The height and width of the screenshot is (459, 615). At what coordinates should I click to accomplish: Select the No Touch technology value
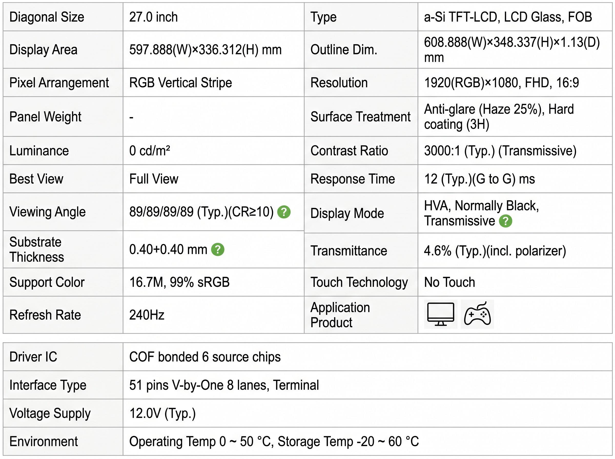(x=450, y=282)
